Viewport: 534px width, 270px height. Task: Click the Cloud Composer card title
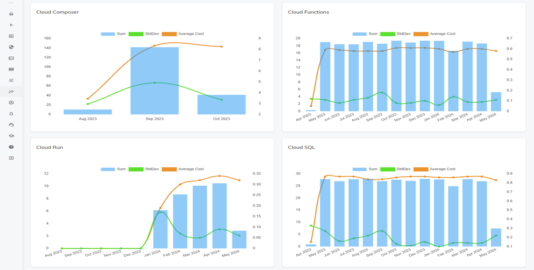click(58, 12)
